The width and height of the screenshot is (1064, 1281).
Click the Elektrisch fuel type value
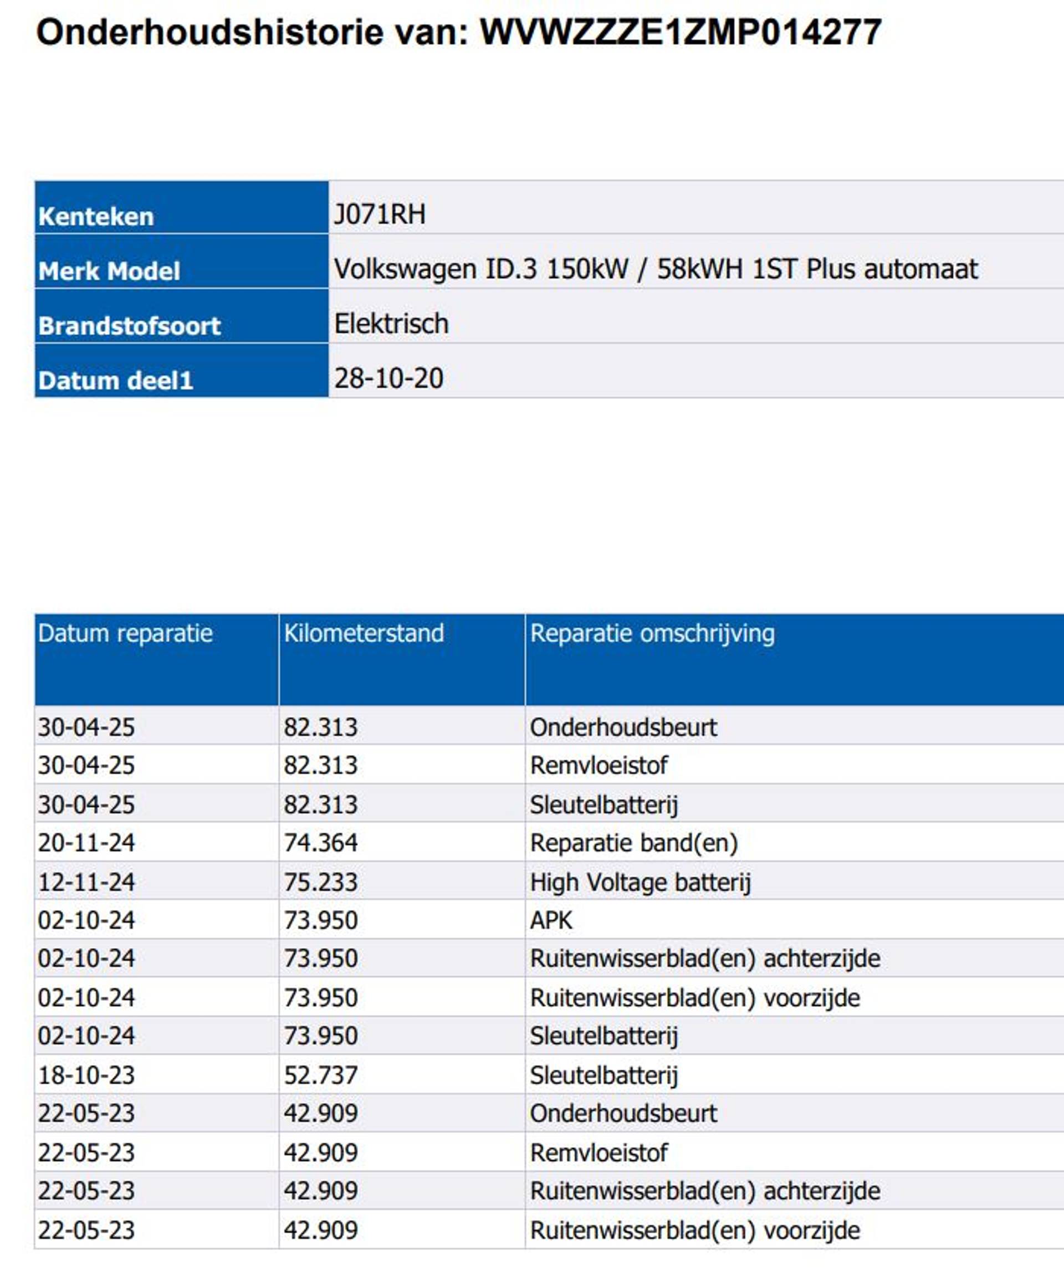[x=391, y=324]
